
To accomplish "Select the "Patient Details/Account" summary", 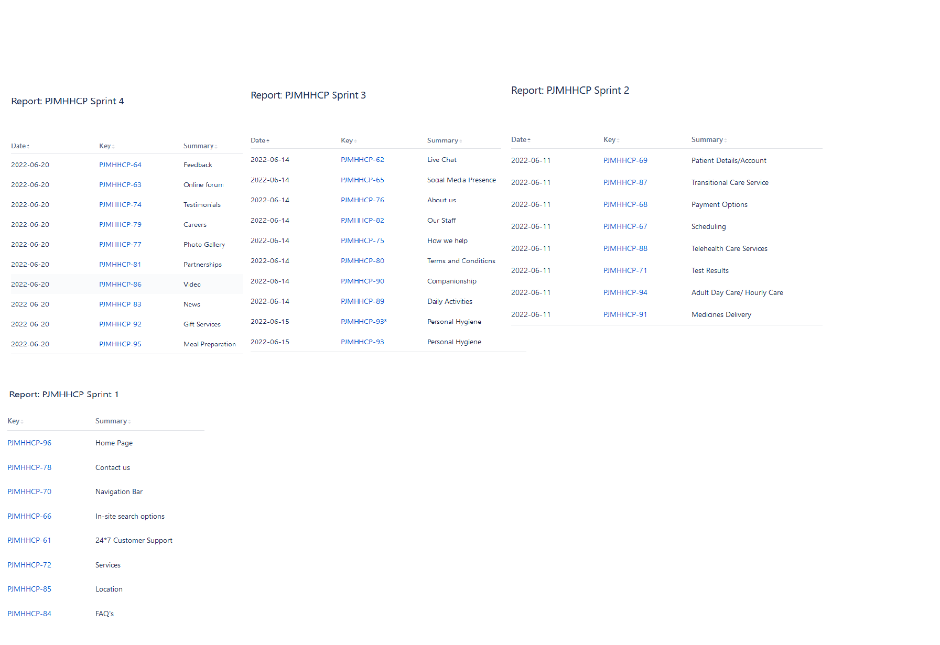I will [x=729, y=161].
